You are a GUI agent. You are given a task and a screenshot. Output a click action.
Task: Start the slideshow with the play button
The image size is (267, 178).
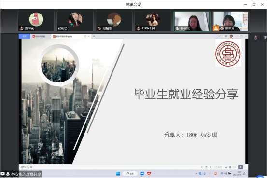pyautogui.click(x=240, y=167)
